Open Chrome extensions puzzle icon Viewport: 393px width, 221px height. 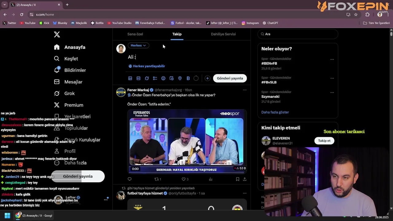pos(368,14)
